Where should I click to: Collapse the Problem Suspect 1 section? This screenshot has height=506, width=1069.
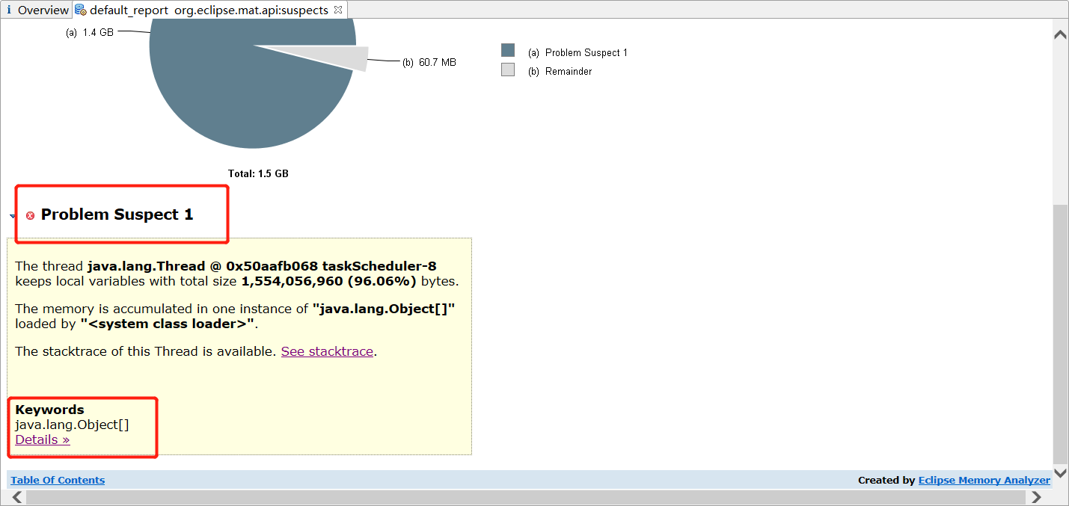tap(12, 216)
